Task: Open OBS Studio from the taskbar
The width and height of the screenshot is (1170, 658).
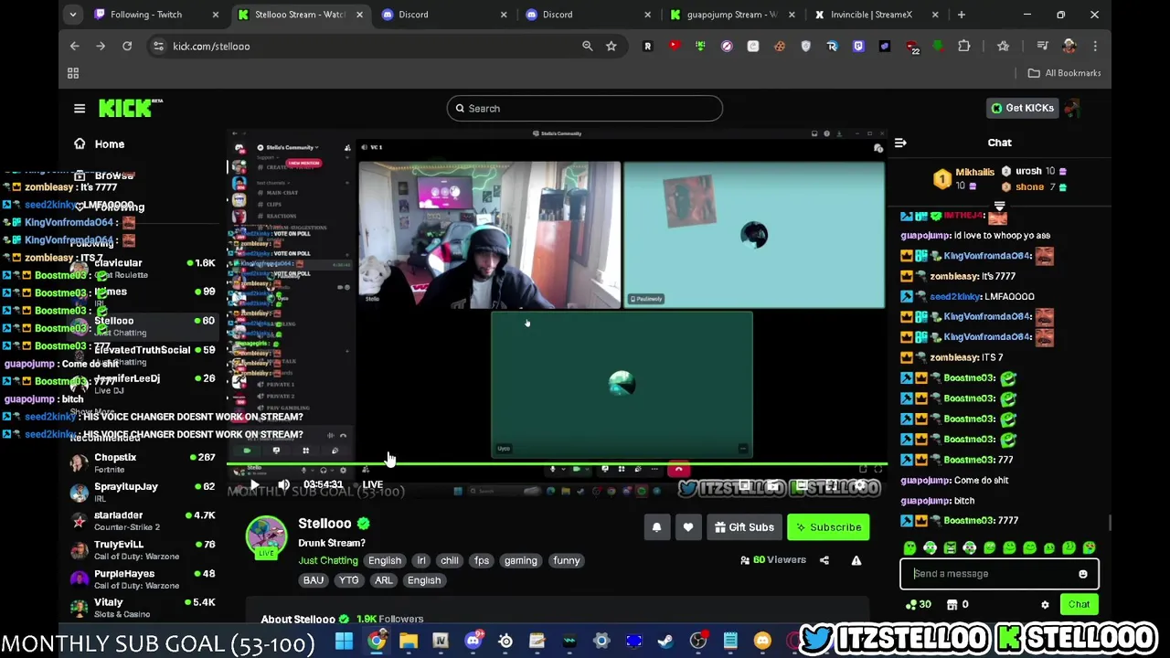Action: point(698,642)
